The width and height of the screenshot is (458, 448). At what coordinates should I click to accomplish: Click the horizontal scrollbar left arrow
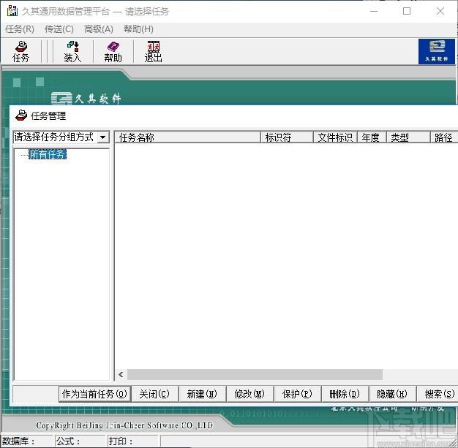121,374
